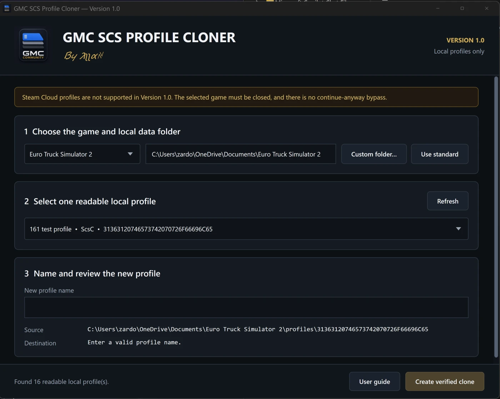This screenshot has height=399, width=500.
Task: Close the GMC SCS Profile Cloner window
Action: click(486, 8)
